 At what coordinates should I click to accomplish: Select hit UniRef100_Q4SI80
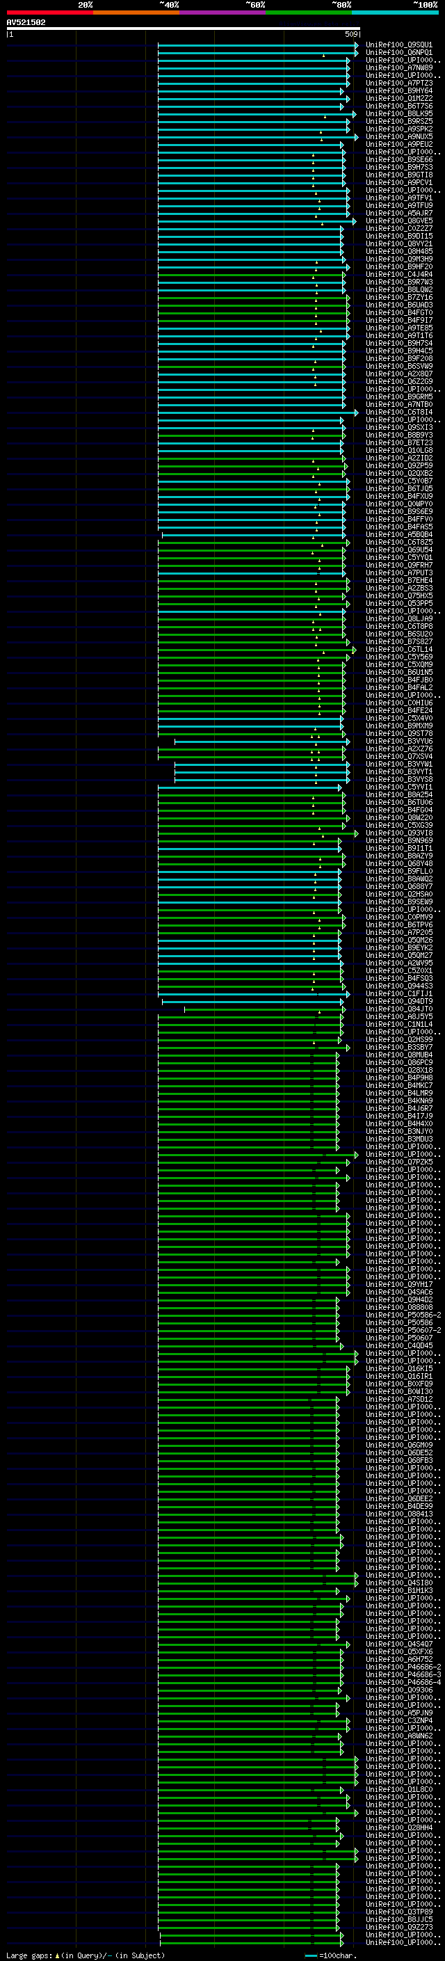click(x=399, y=1583)
